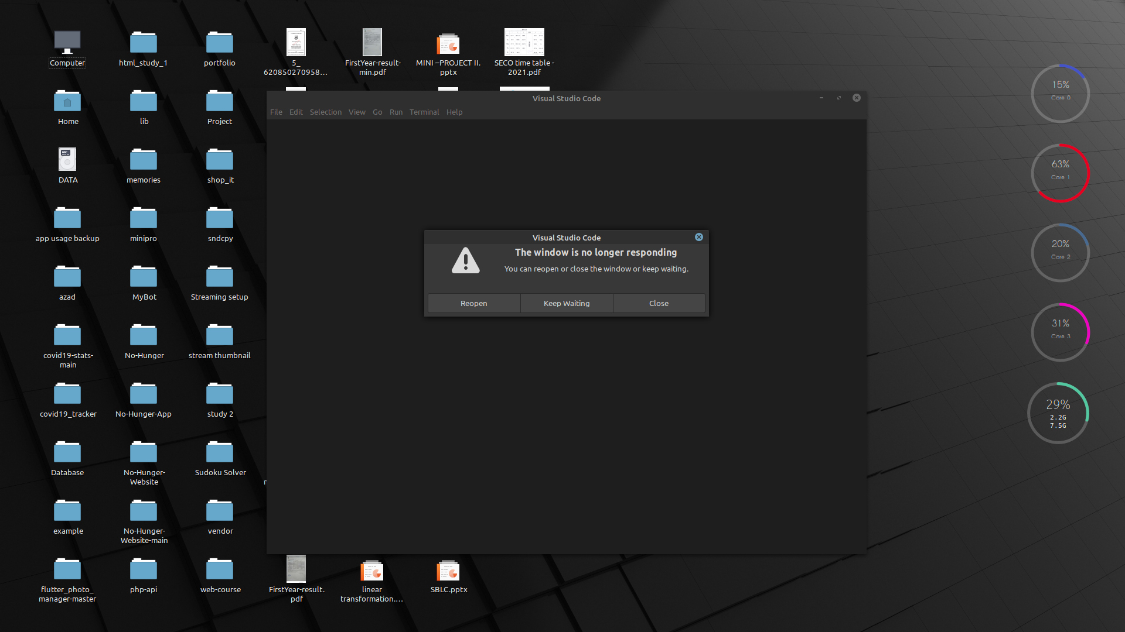Screen dimensions: 1125x632
Task: Select the FirstYear-result-min.pdf file
Action: click(x=372, y=52)
